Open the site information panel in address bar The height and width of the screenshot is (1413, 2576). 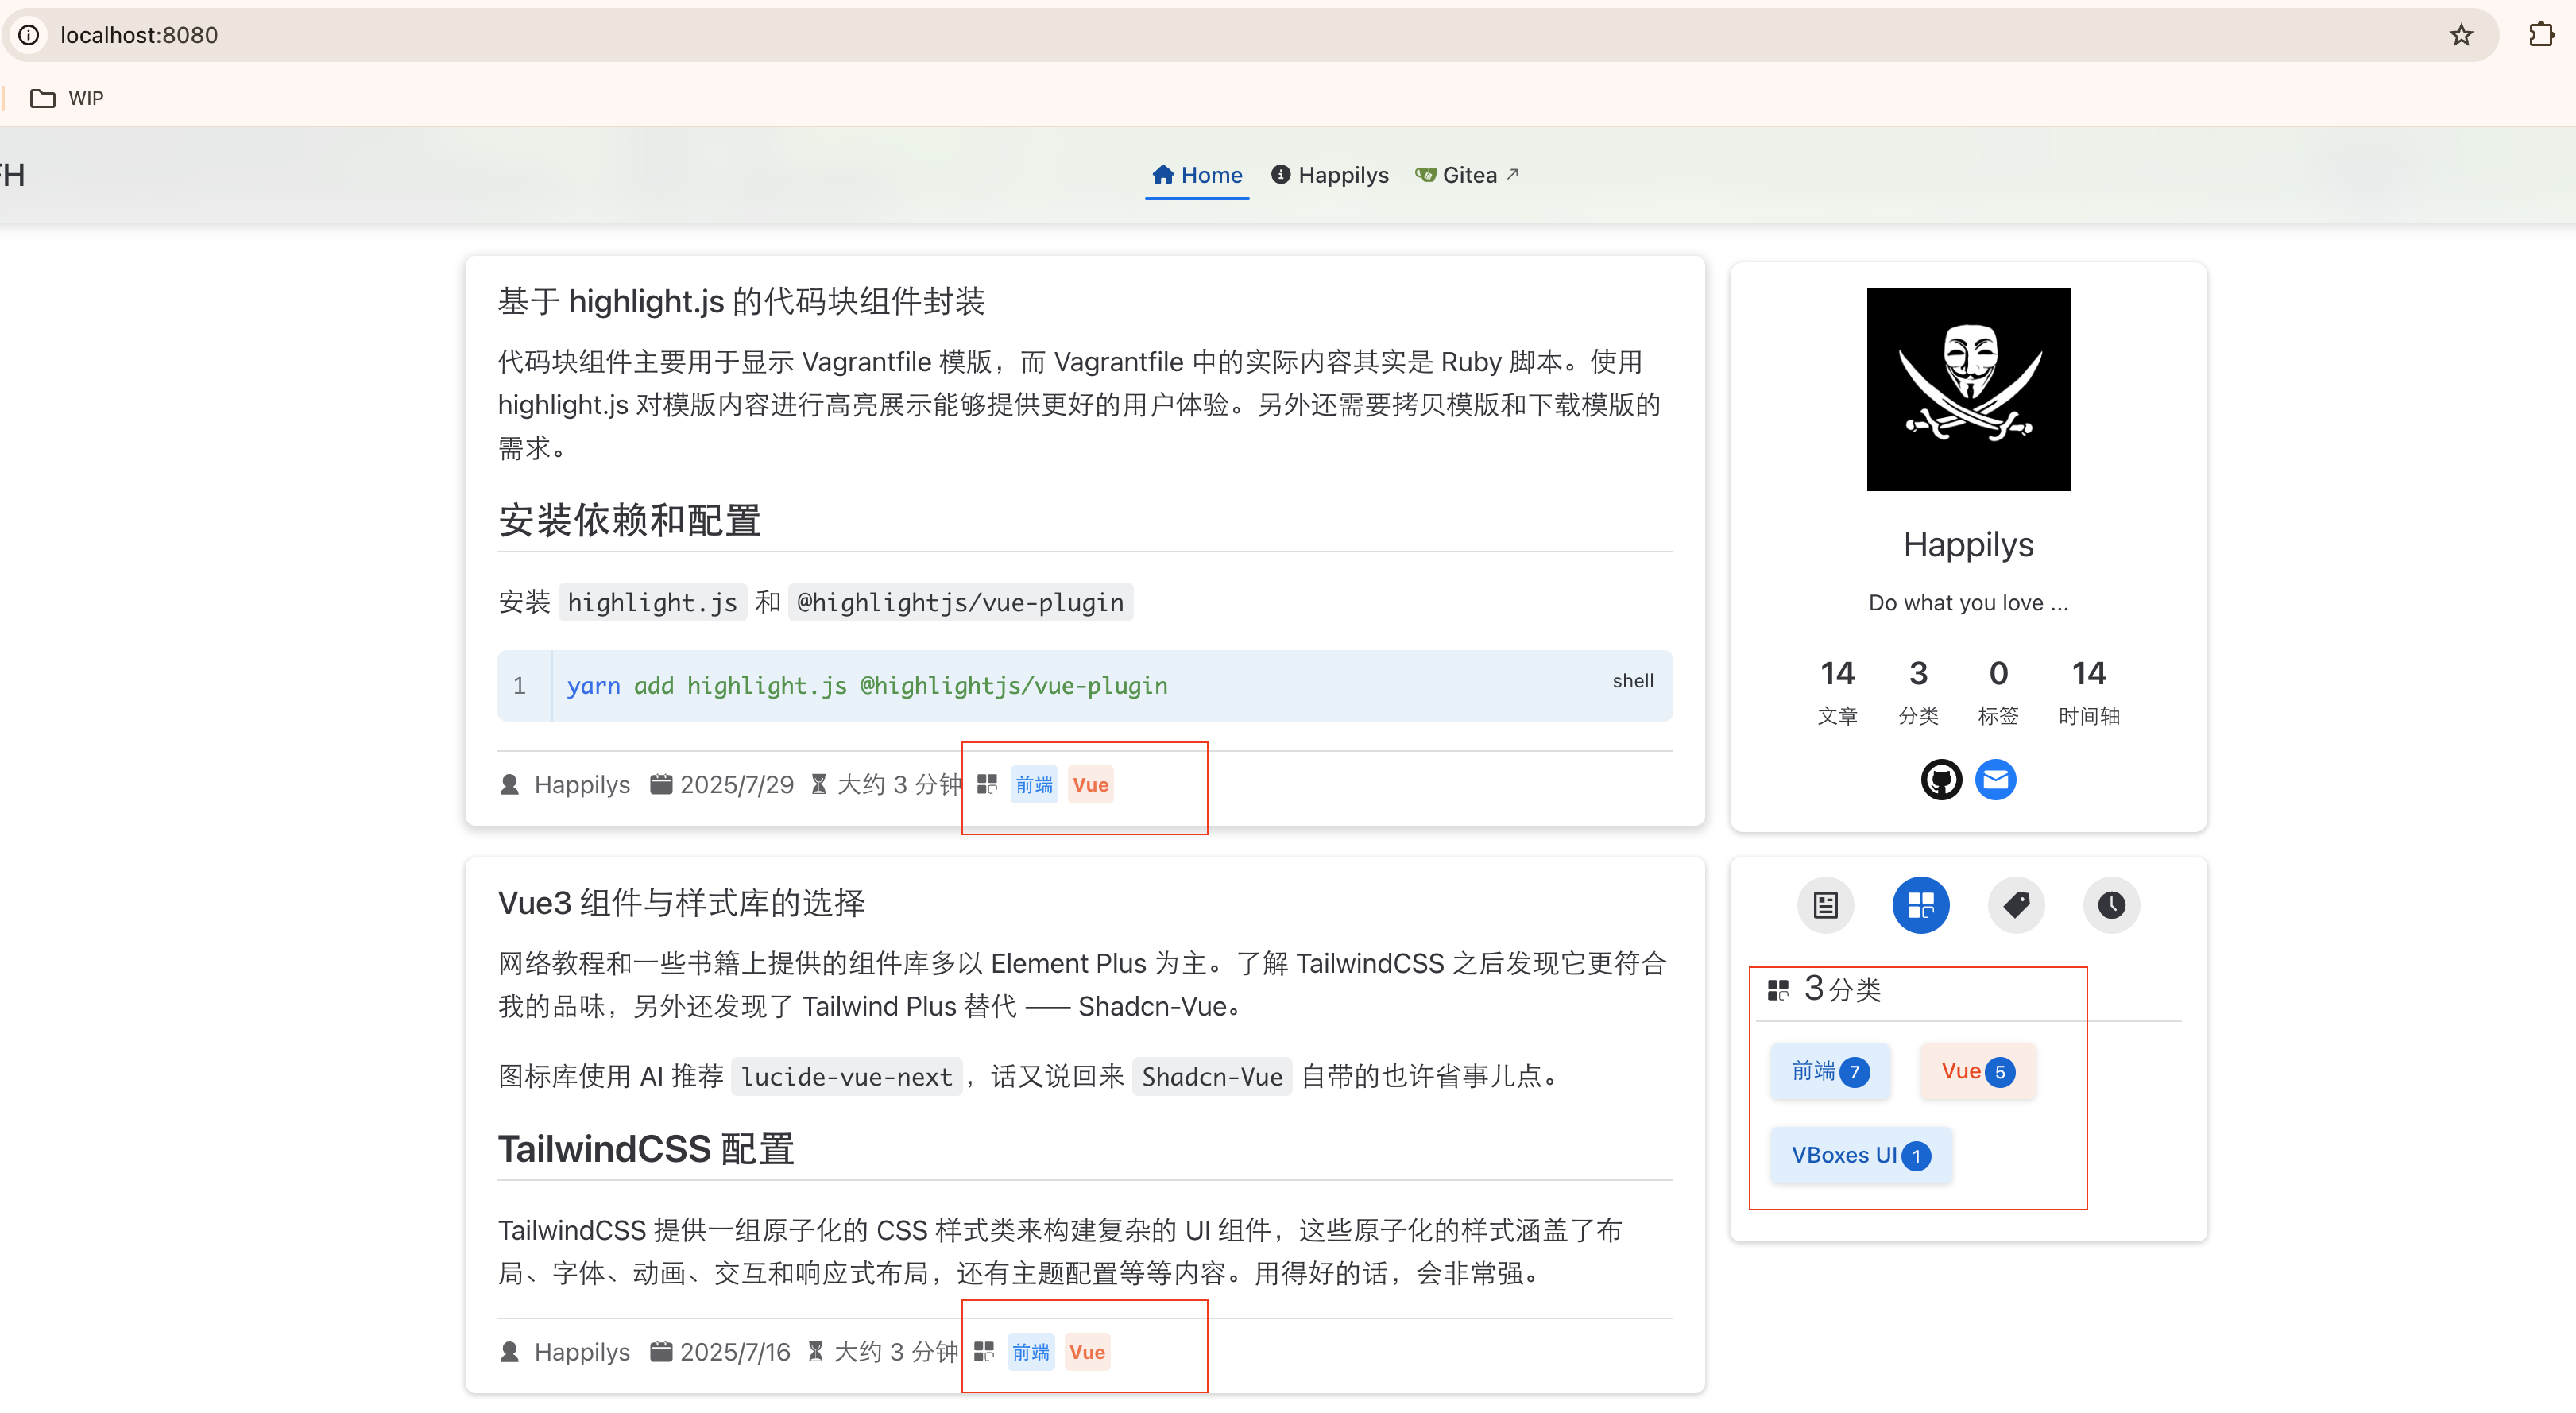pos(27,34)
